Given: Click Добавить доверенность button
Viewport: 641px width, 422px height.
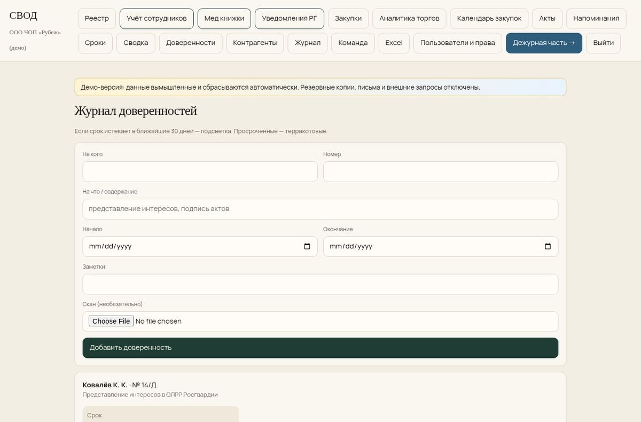Looking at the screenshot, I should (320, 348).
